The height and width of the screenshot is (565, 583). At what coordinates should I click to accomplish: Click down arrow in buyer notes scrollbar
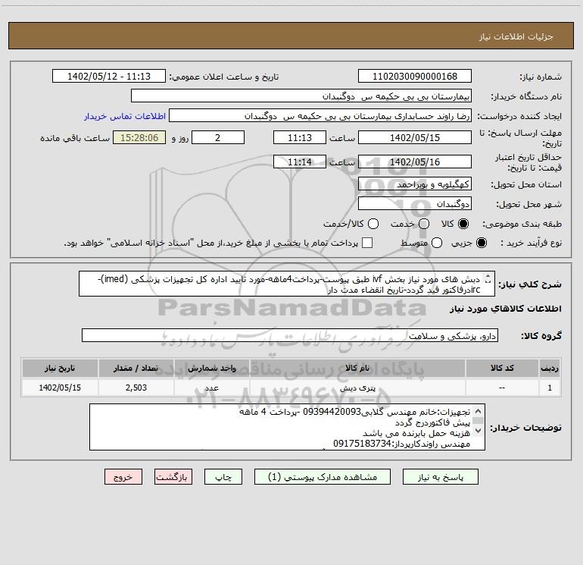click(x=479, y=431)
